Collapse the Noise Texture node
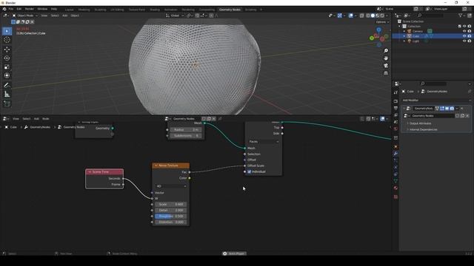This screenshot has height=266, width=474. 156,166
